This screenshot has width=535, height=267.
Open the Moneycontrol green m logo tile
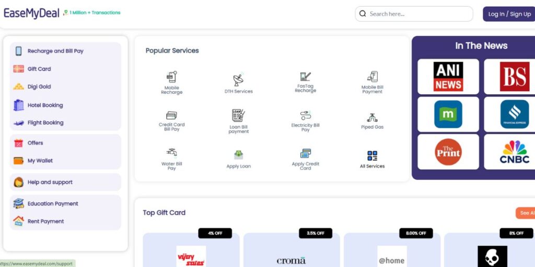tap(448, 114)
